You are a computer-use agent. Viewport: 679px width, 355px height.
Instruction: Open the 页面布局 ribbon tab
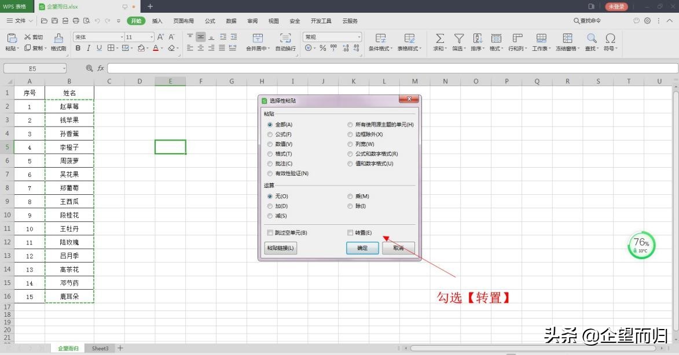coord(183,21)
